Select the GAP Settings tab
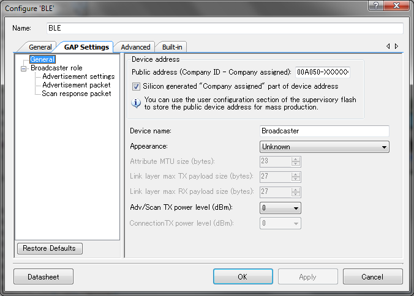Screen dimensions: 414x296 (86, 47)
